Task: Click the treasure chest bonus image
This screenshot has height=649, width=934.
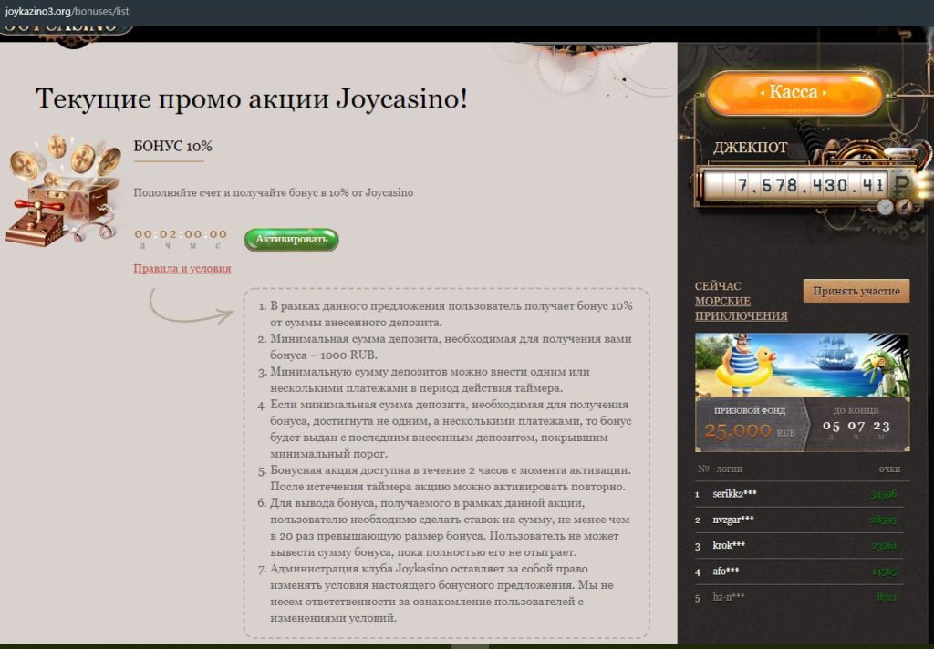Action: [64, 191]
